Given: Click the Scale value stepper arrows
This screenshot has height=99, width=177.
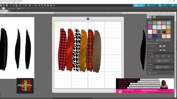Looking at the screenshot, I should [169, 67].
